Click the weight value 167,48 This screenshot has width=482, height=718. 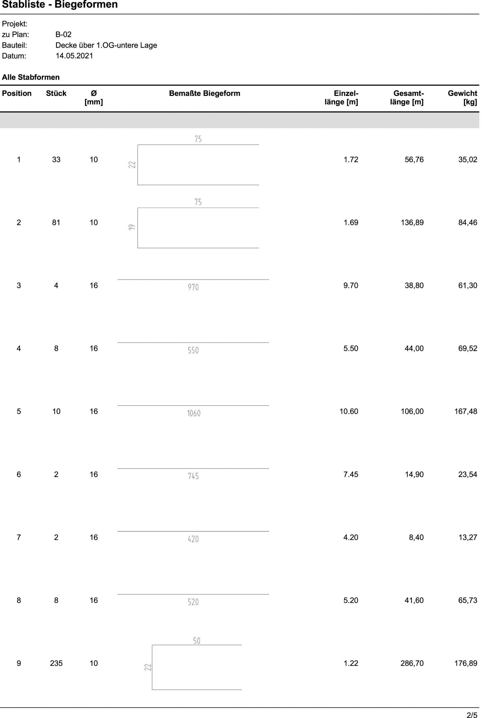[466, 411]
